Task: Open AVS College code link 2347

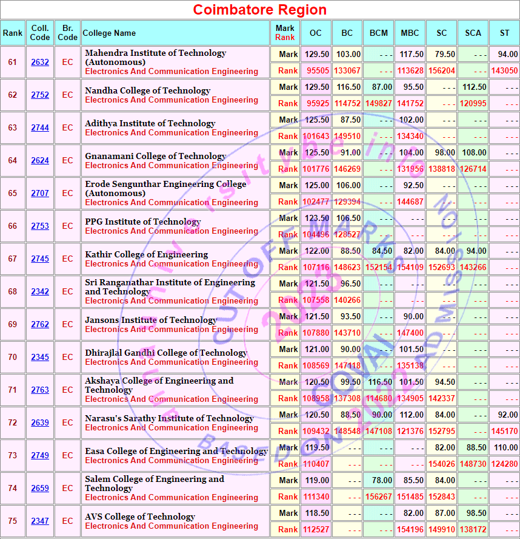Action: pyautogui.click(x=40, y=521)
